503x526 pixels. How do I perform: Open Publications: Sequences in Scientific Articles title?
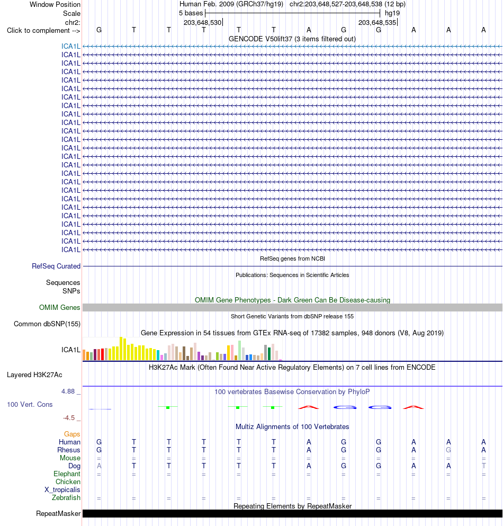click(292, 275)
